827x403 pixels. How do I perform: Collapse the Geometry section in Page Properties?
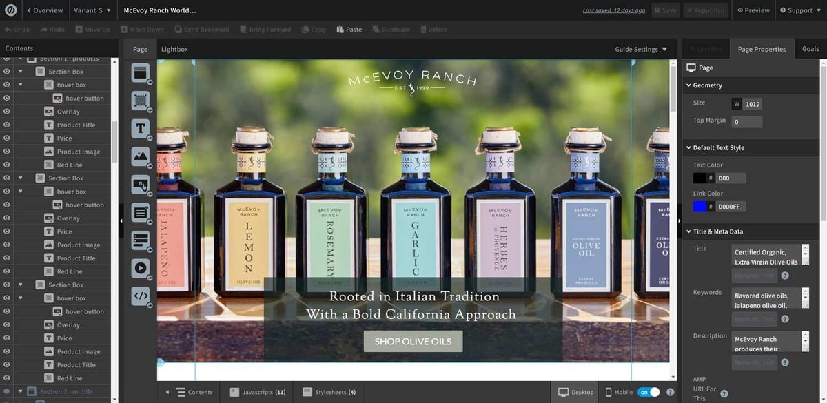pyautogui.click(x=688, y=85)
